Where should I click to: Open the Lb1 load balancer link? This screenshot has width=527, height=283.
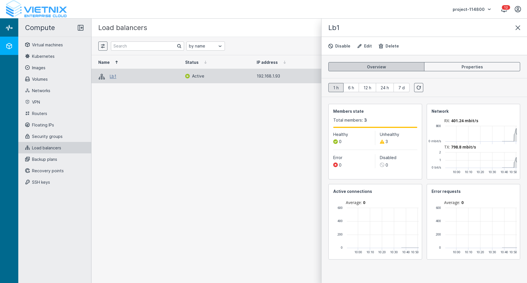tap(113, 76)
